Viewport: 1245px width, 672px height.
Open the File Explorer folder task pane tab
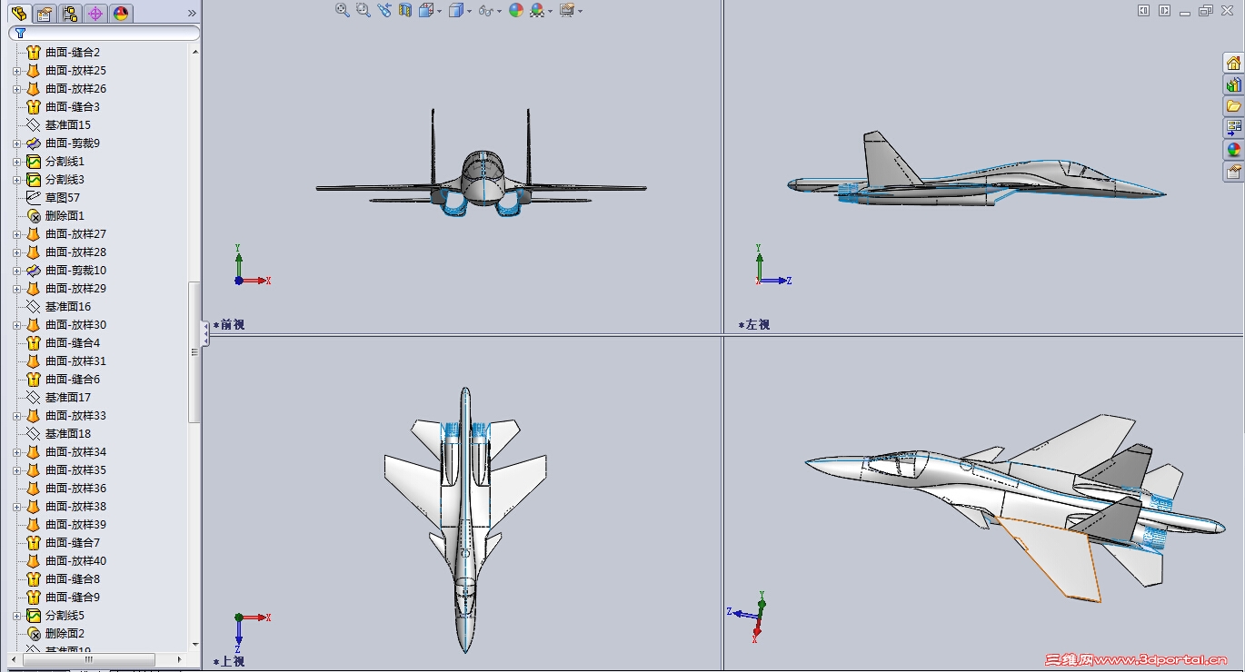(x=1233, y=106)
